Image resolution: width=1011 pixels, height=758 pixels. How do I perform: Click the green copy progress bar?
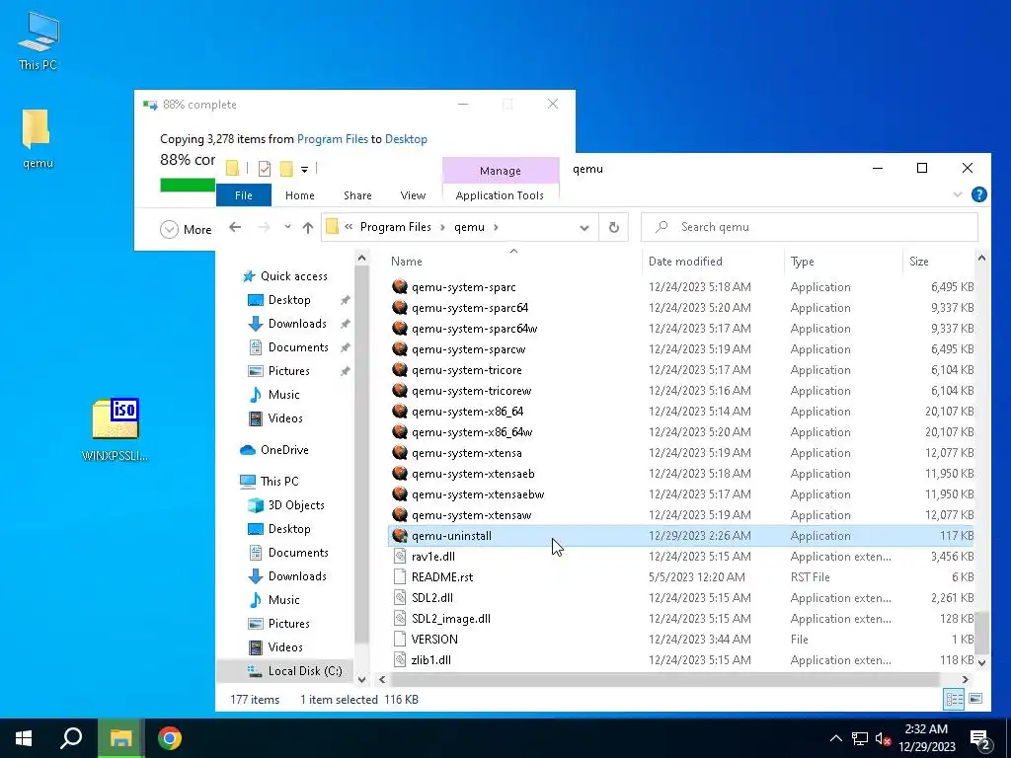tap(188, 185)
